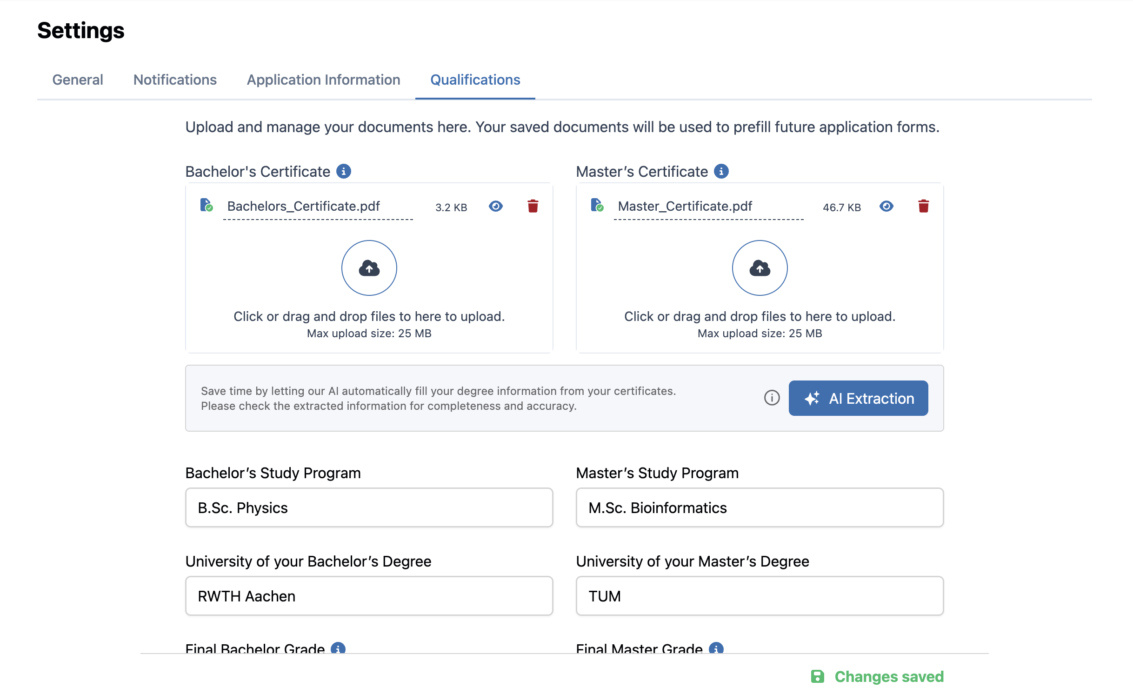Open info icon beside AI Extraction
1133x694 pixels.
point(772,398)
